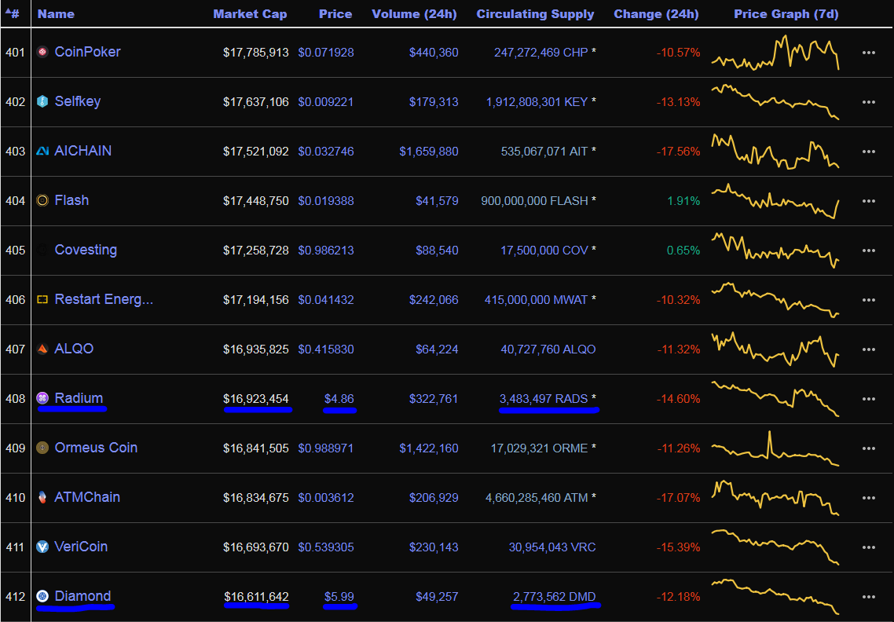Sort by Volume (24h) column header
Image resolution: width=894 pixels, height=622 pixels.
point(414,13)
